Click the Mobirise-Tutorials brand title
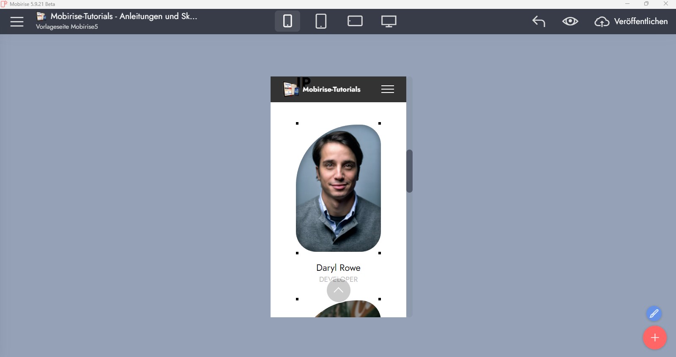Screen dimensions: 676x357 pyautogui.click(x=331, y=89)
